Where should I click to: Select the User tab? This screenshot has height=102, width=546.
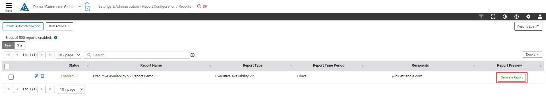pyautogui.click(x=8, y=45)
